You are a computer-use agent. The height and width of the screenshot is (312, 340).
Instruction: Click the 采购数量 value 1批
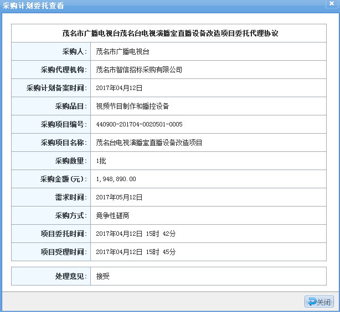coord(101,161)
